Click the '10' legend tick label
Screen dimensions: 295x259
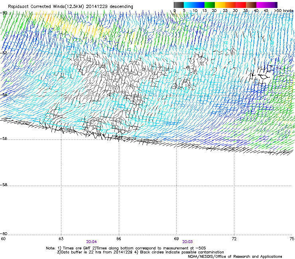(195, 11)
